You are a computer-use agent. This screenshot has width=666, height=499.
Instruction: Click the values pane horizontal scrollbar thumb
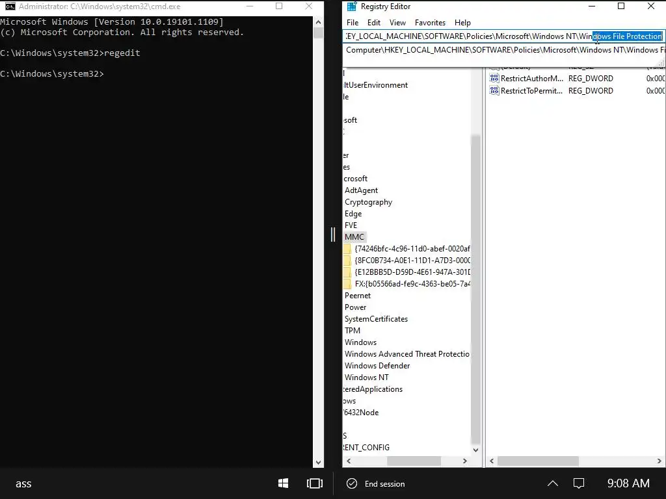click(538, 461)
